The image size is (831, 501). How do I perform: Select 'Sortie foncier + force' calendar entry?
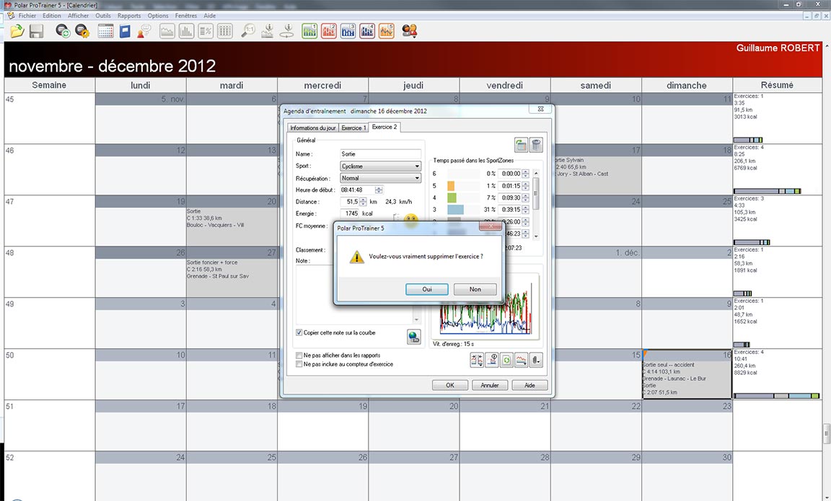click(x=232, y=269)
